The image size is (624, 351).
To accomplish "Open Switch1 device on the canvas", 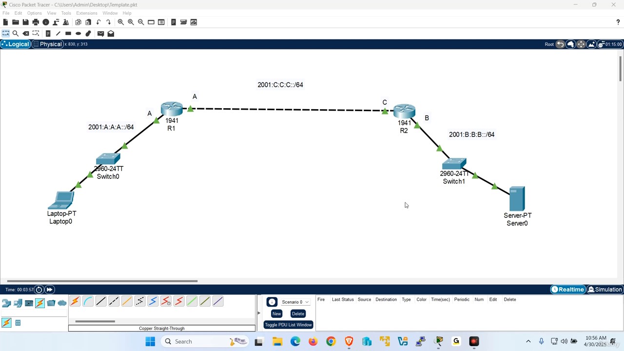I will 454,164.
